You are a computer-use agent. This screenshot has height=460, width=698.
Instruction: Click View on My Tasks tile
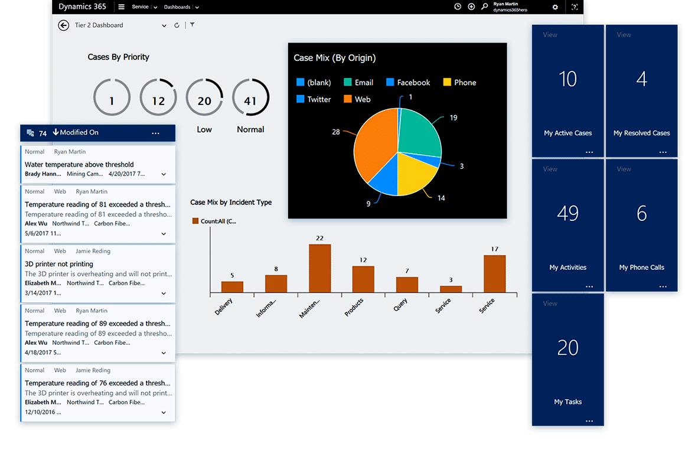pyautogui.click(x=550, y=304)
